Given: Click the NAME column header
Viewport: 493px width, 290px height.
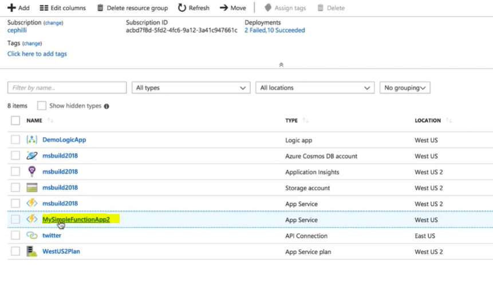Looking at the screenshot, I should tap(34, 120).
